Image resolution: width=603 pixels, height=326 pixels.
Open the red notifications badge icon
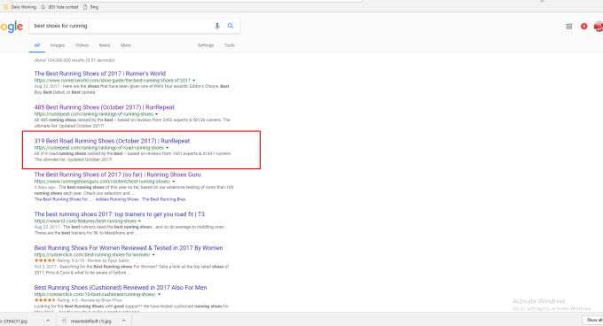[584, 26]
